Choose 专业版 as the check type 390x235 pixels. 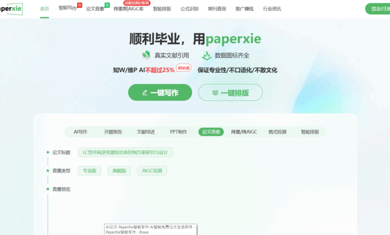[89, 170]
